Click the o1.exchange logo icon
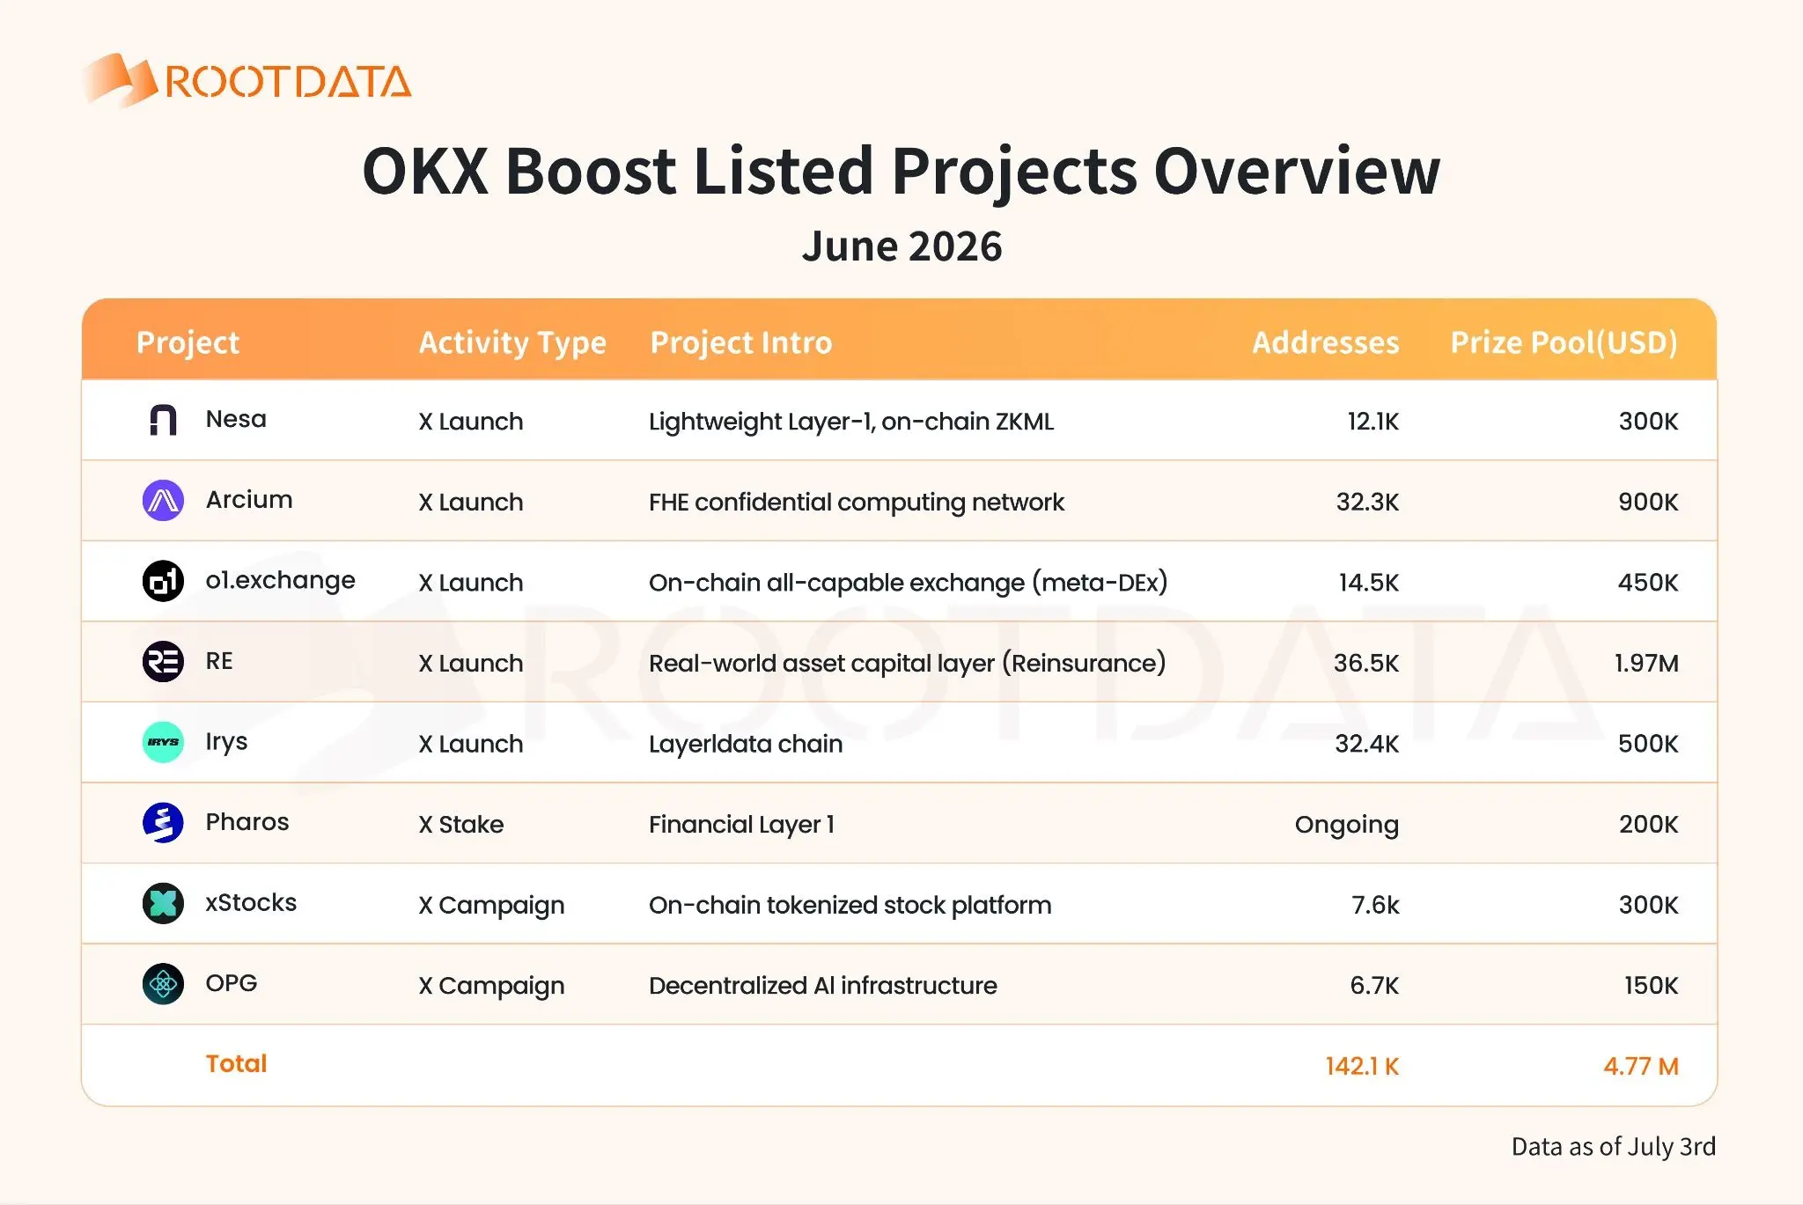Image resolution: width=1803 pixels, height=1205 pixels. (x=163, y=581)
